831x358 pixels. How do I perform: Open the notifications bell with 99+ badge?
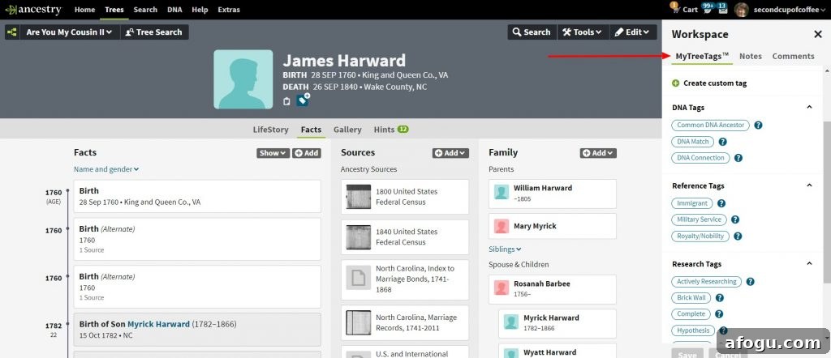[x=707, y=8]
